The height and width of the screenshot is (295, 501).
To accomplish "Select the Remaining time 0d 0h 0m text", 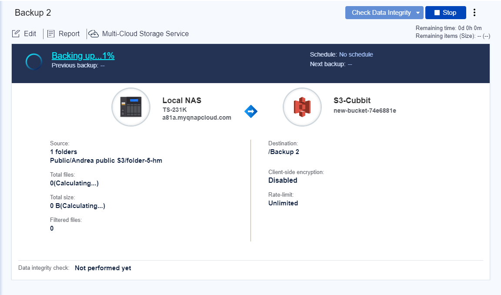I will click(449, 28).
